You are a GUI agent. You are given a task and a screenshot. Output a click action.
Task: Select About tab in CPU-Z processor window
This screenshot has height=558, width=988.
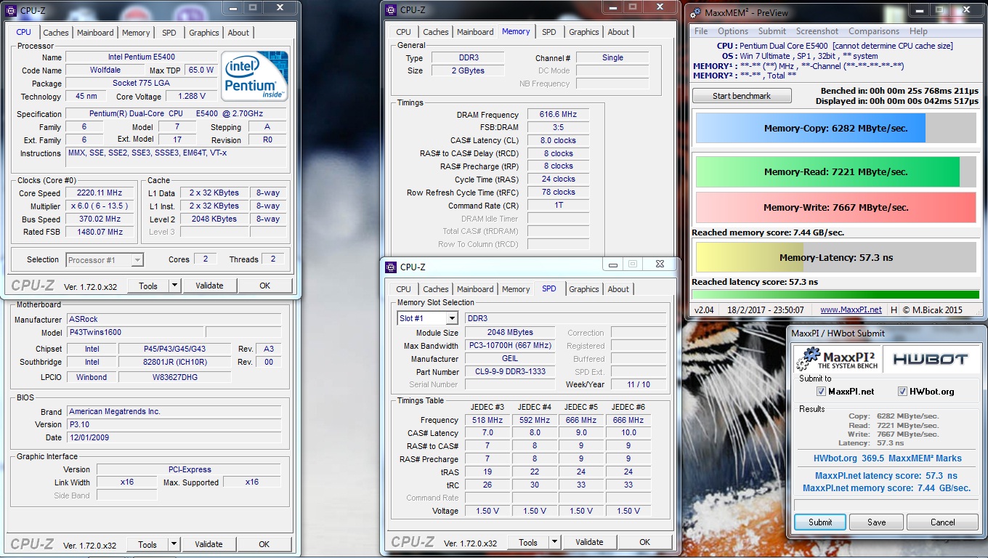[238, 33]
